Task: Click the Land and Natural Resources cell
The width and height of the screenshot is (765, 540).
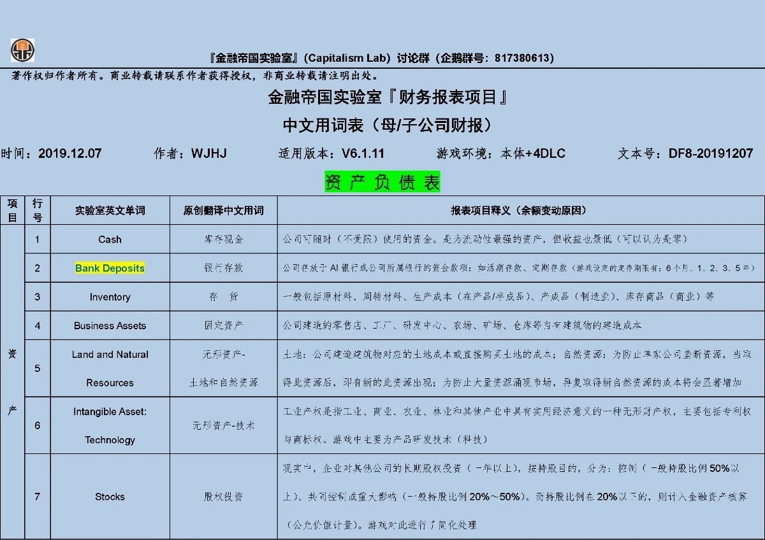Action: (x=110, y=368)
